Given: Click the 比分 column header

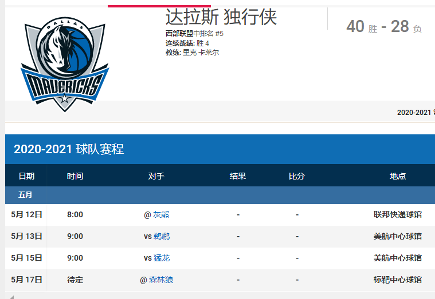Looking at the screenshot, I should pyautogui.click(x=297, y=176).
